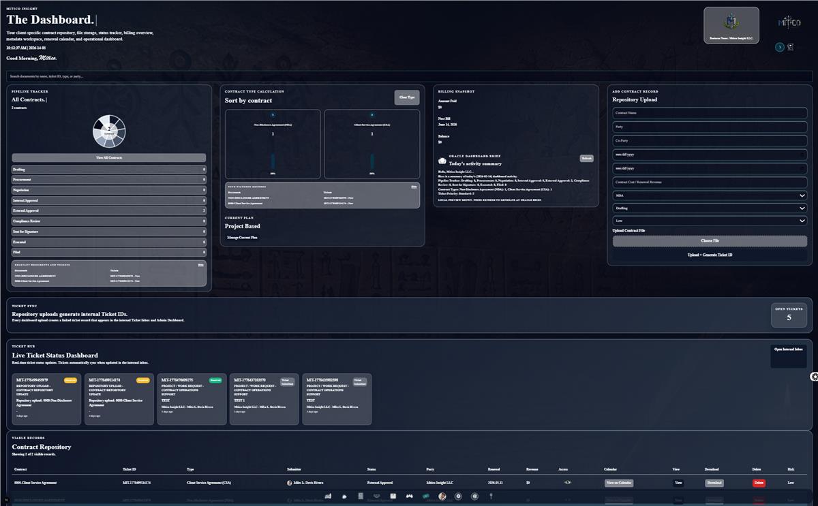This screenshot has height=506, width=818.
Task: Click the Contract Name input field
Action: 710,113
